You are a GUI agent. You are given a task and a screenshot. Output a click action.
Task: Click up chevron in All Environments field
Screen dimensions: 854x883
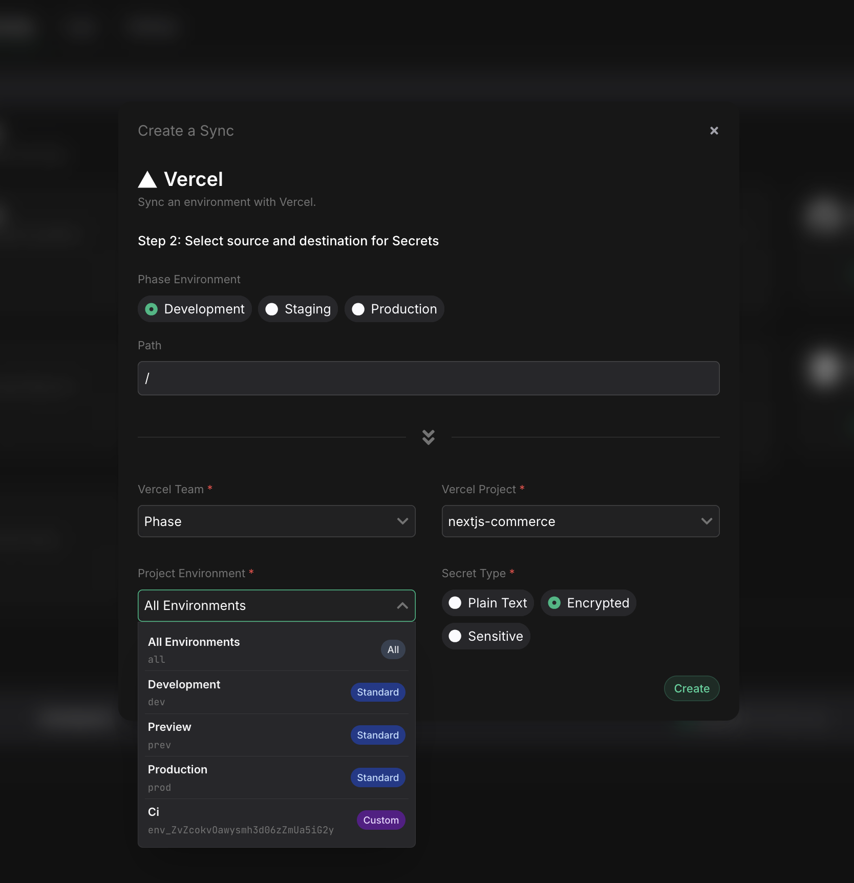pos(402,605)
